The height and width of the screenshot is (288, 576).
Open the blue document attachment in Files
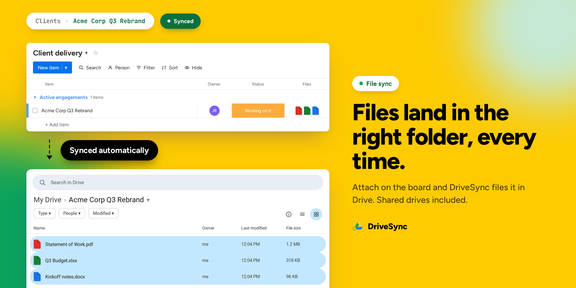316,111
